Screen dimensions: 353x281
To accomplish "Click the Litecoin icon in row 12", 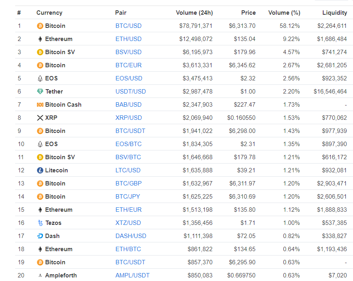I will coord(40,170).
